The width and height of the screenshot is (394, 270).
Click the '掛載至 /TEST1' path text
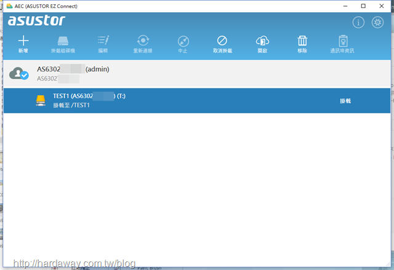(71, 105)
